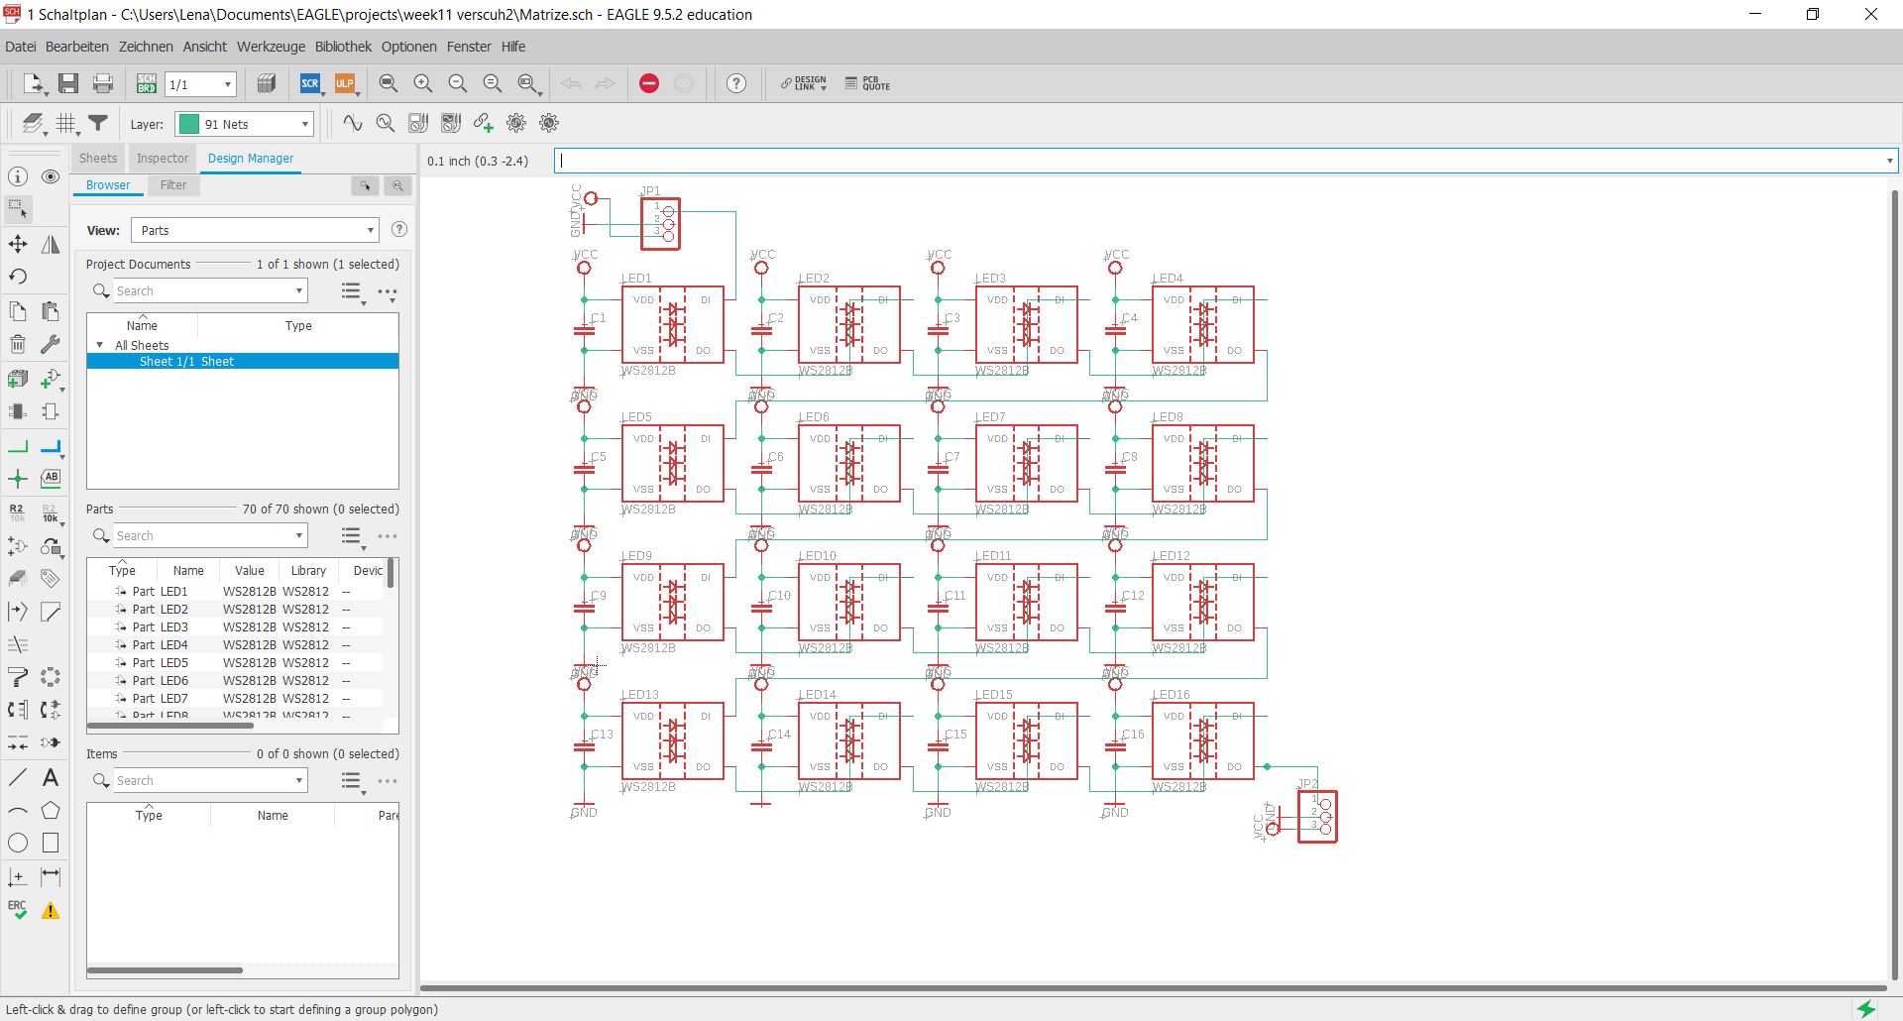Open the Bibliothek menu
This screenshot has width=1903, height=1021.
343,47
